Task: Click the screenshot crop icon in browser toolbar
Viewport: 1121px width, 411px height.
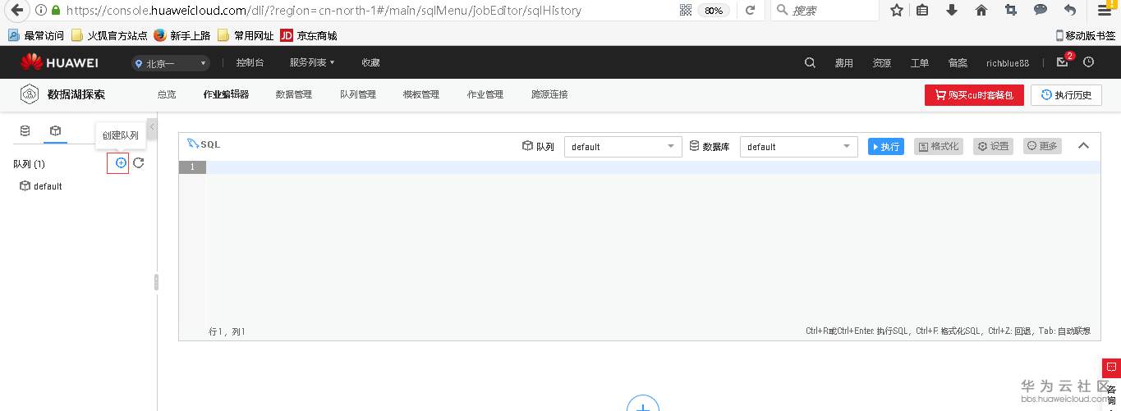Action: pos(1010,11)
